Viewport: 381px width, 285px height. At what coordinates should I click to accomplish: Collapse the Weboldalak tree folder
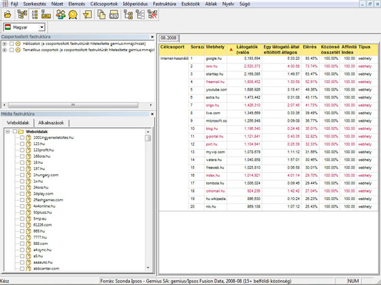[7, 131]
